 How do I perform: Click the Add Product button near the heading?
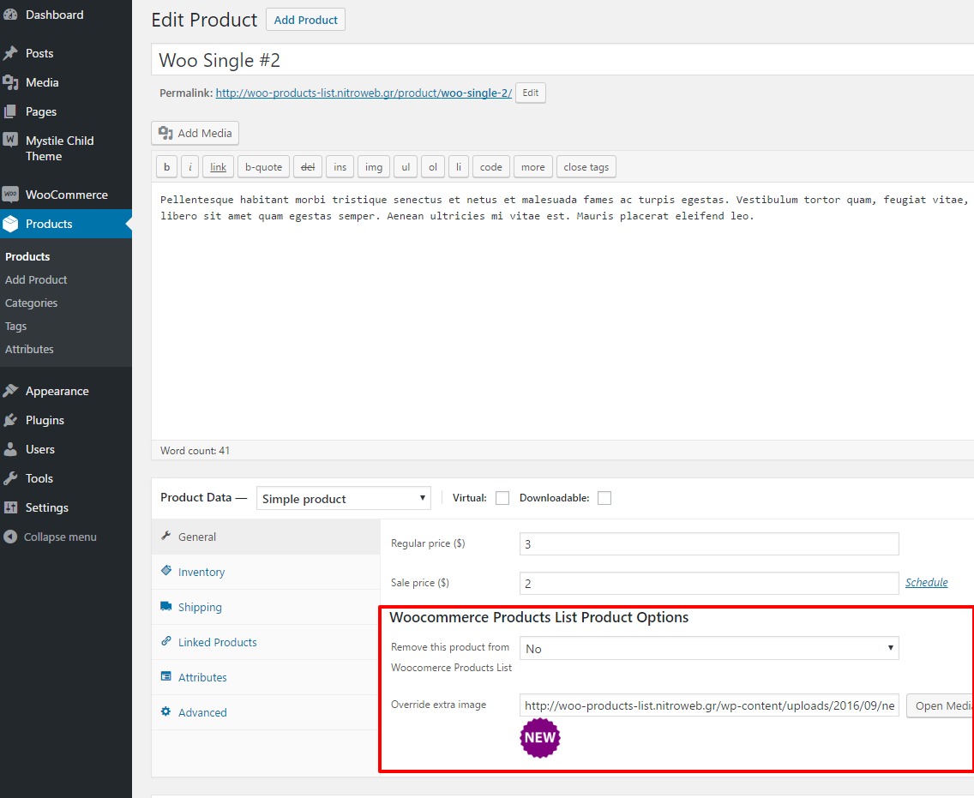tap(305, 20)
